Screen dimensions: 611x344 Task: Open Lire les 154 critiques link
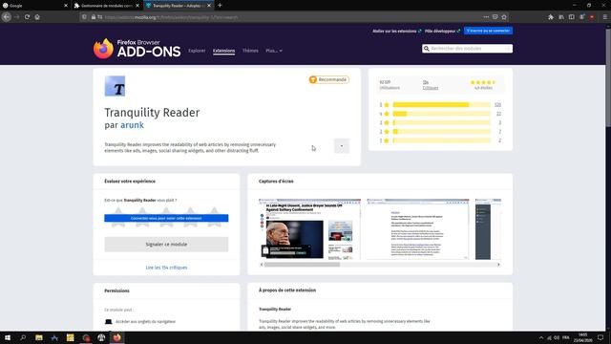pyautogui.click(x=166, y=268)
